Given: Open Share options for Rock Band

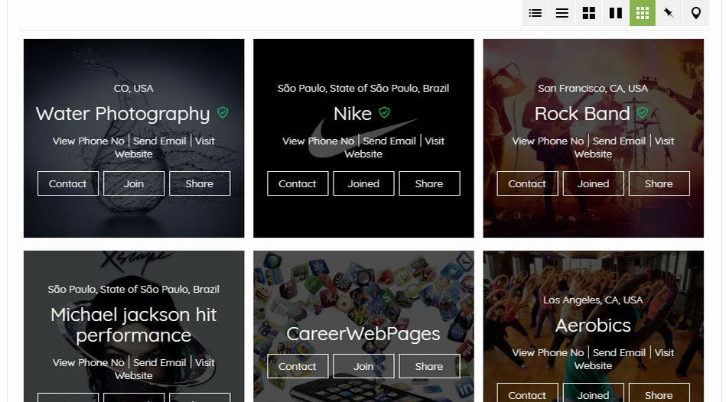Looking at the screenshot, I should coord(659,183).
